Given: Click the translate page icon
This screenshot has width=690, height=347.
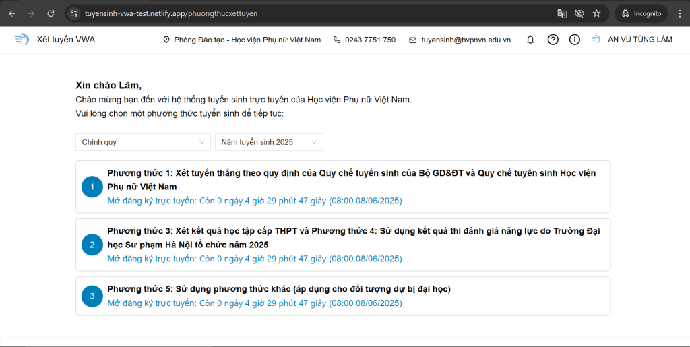Looking at the screenshot, I should (x=562, y=13).
